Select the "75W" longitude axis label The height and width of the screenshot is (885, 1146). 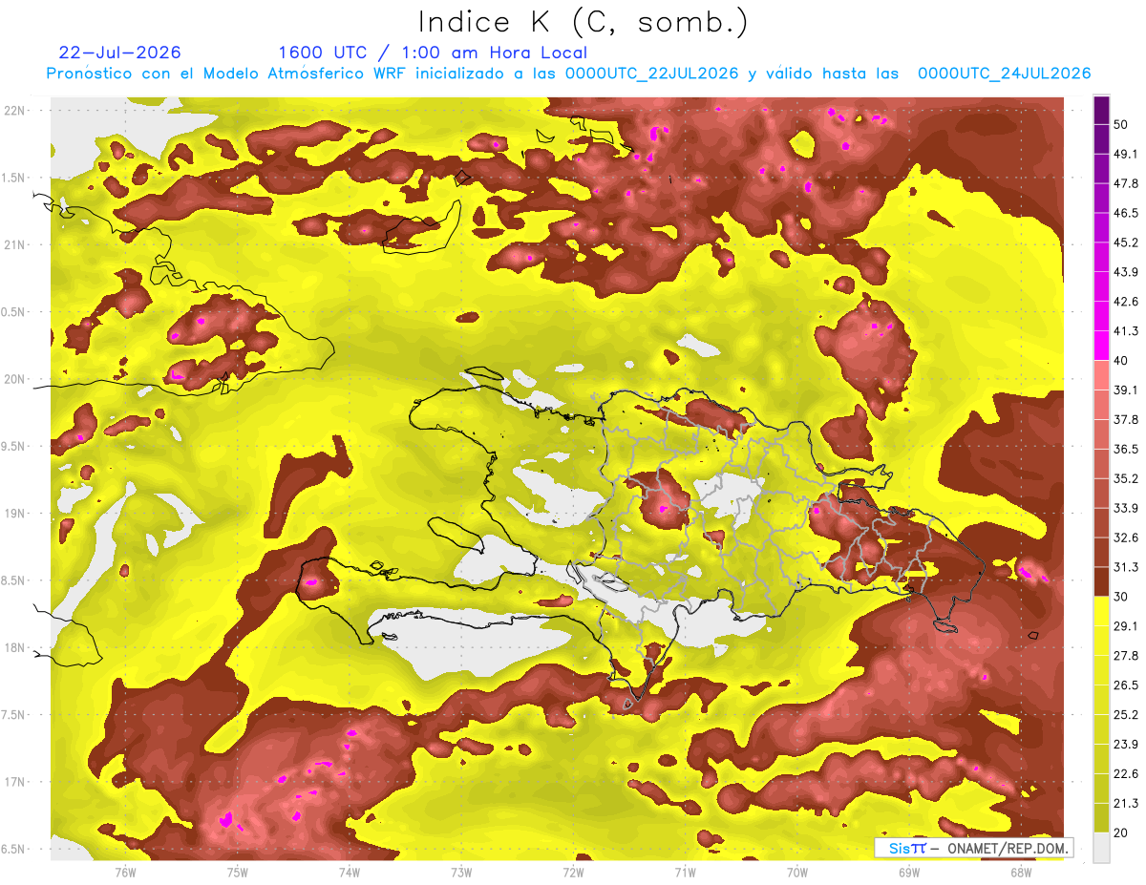(x=237, y=872)
